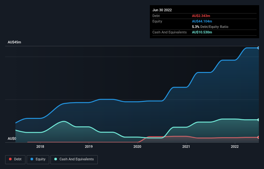264x169 pixels.
Task: Click the 2021 x-axis label
Action: pyautogui.click(x=186, y=147)
